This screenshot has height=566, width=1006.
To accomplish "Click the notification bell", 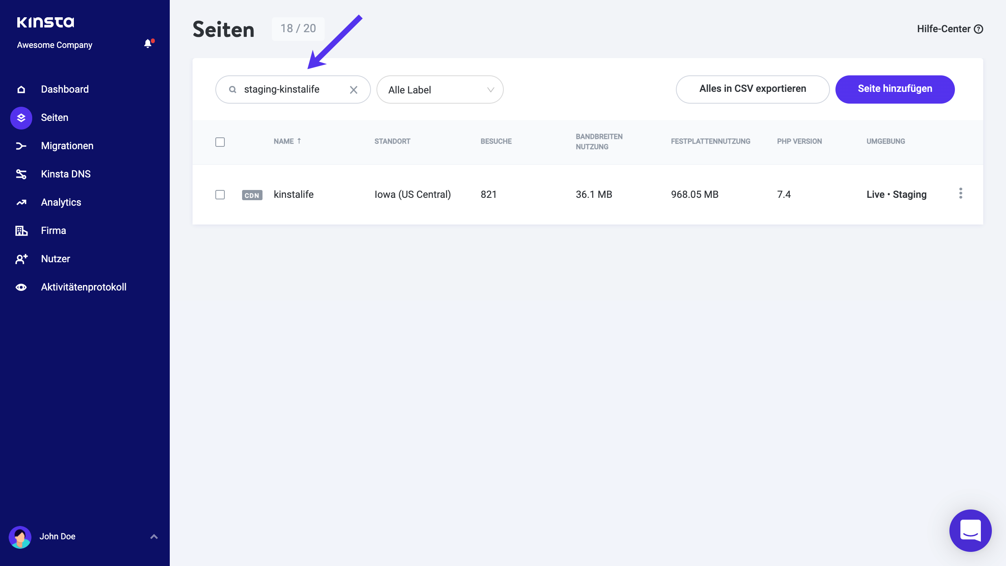I will (x=147, y=44).
